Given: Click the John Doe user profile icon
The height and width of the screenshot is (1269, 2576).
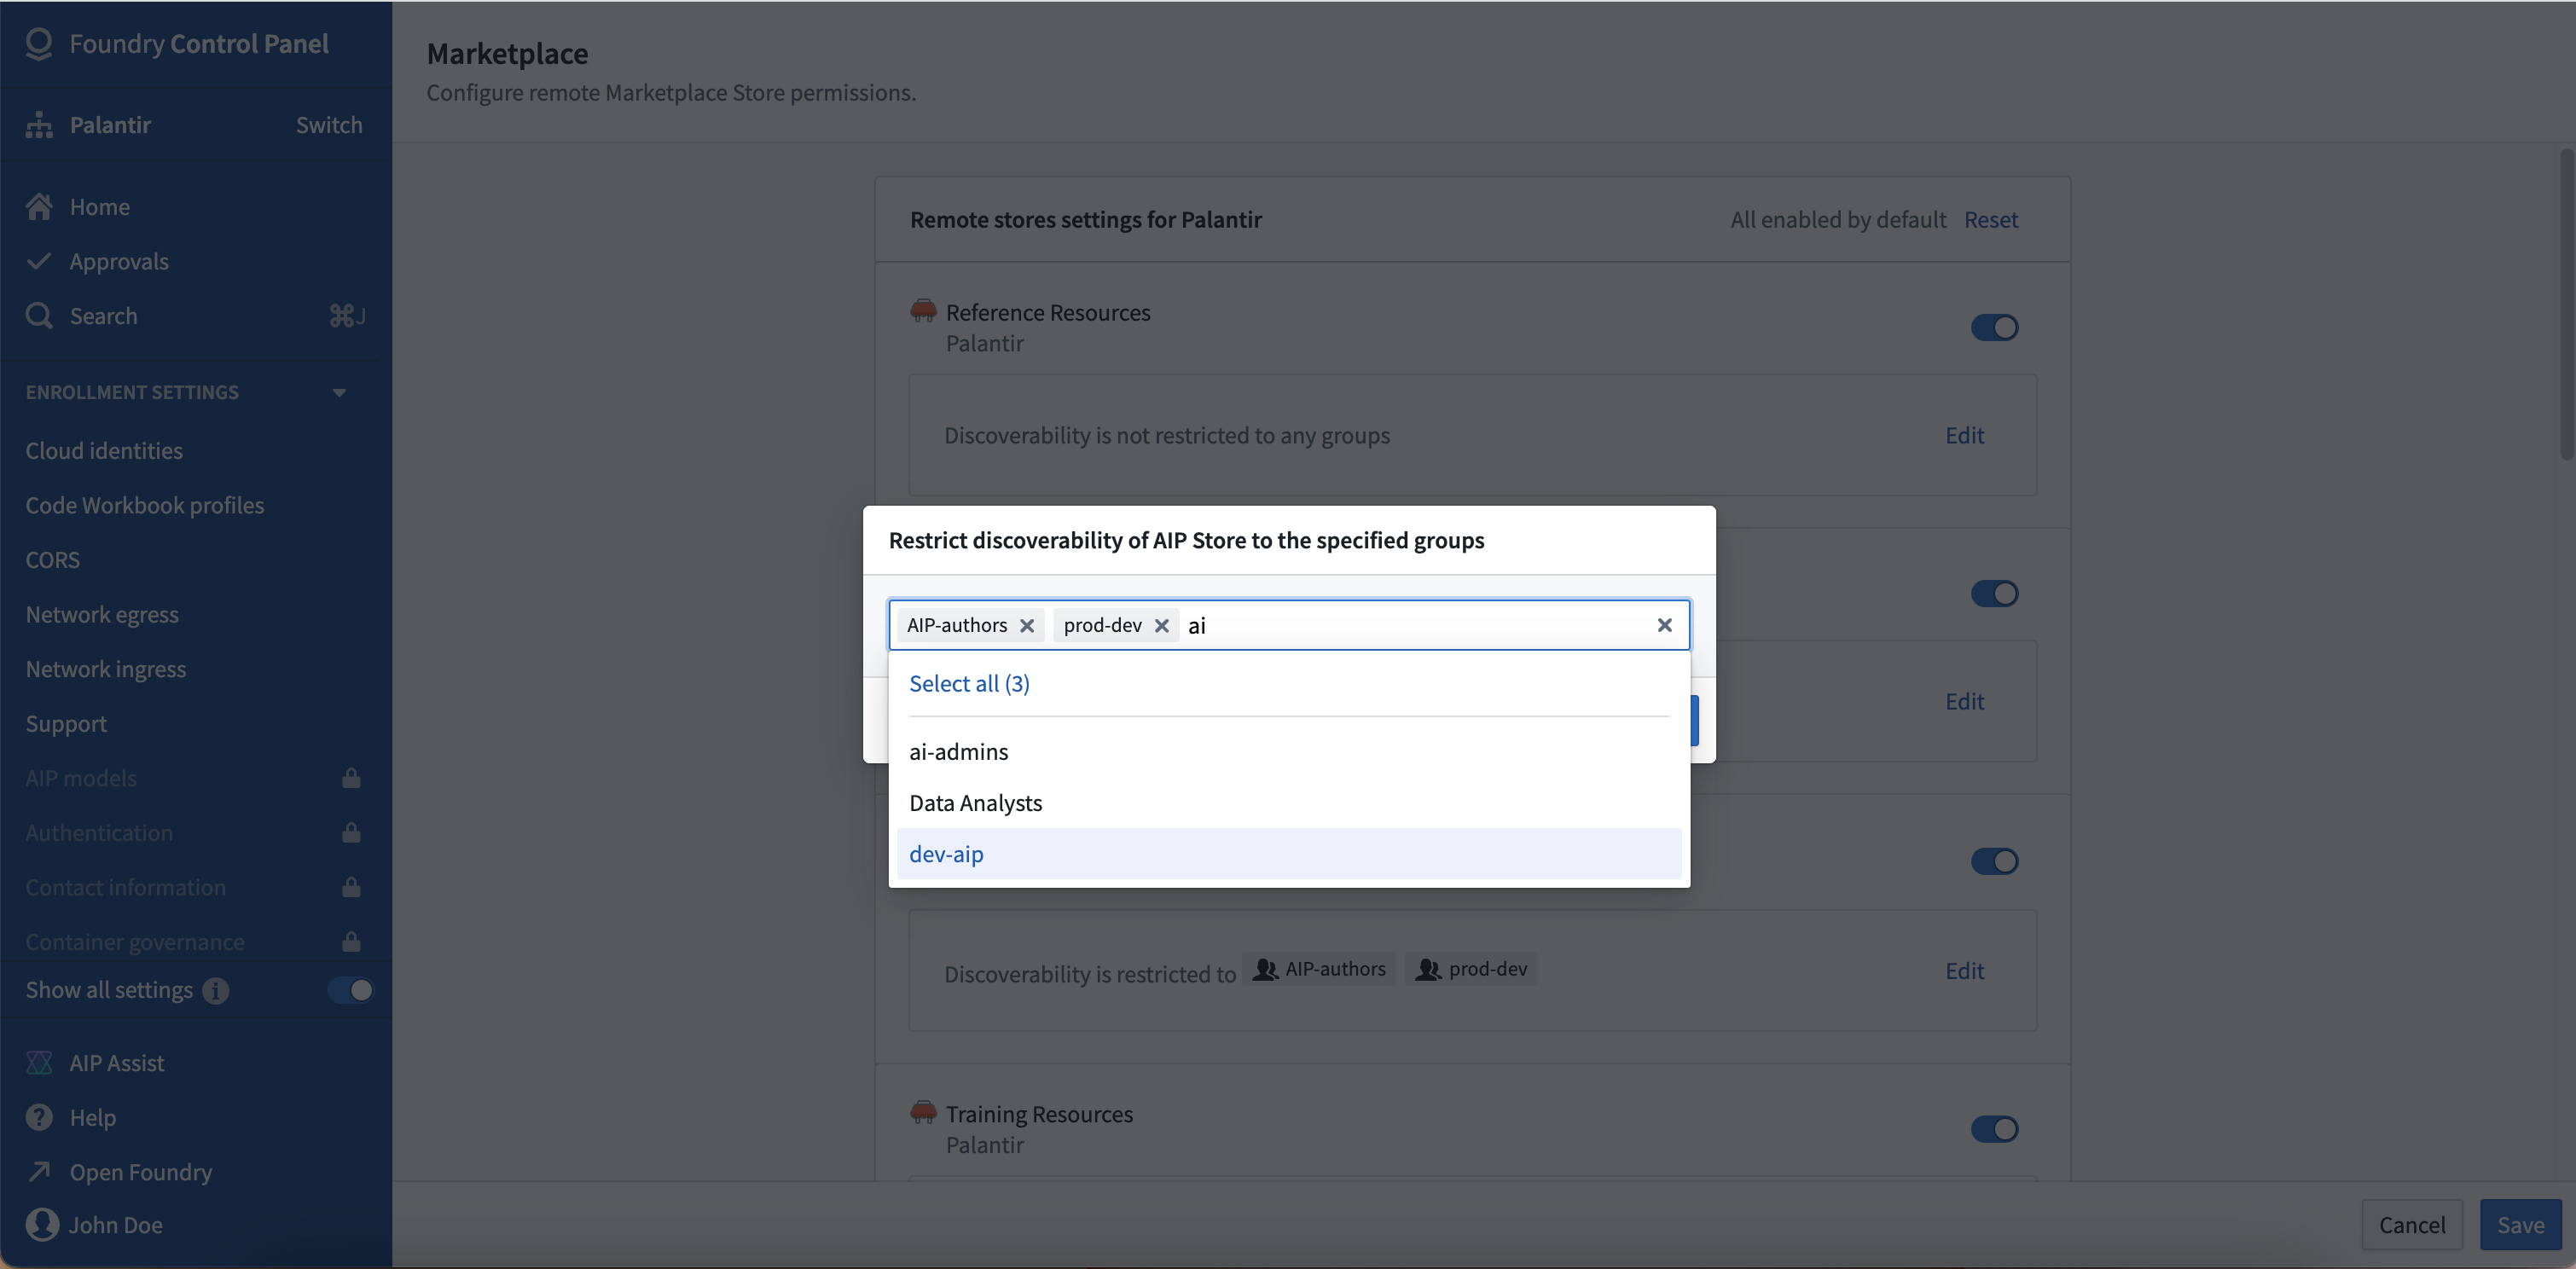Looking at the screenshot, I should pos(43,1225).
